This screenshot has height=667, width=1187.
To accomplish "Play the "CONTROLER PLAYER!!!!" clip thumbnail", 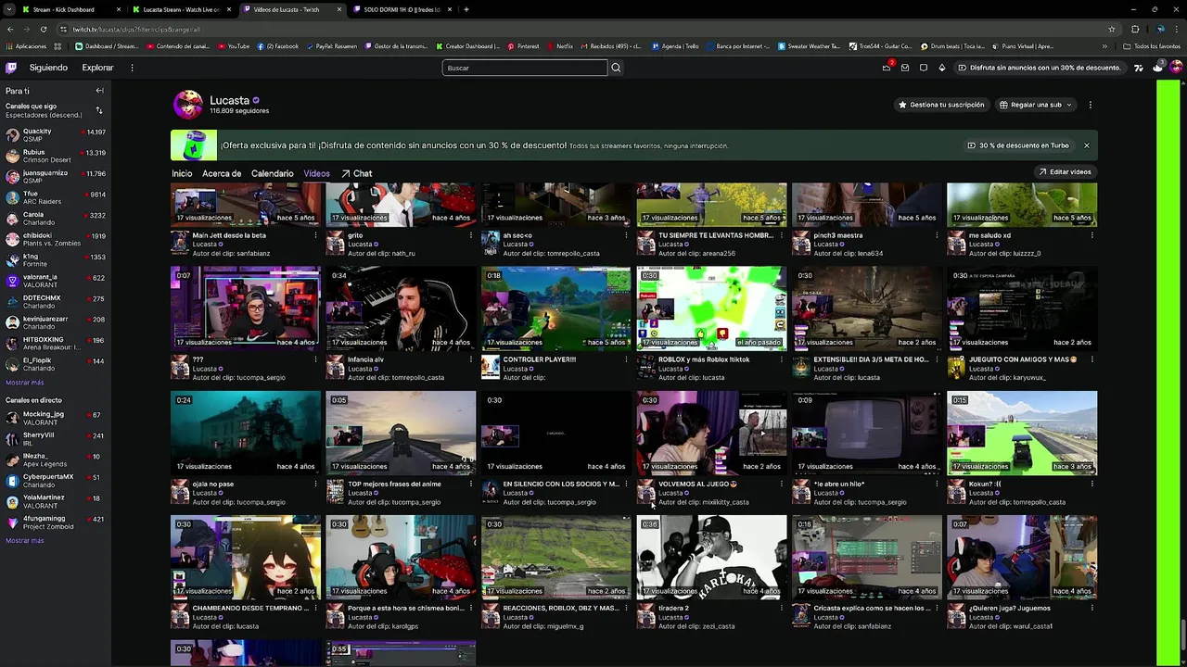I will pos(555,308).
